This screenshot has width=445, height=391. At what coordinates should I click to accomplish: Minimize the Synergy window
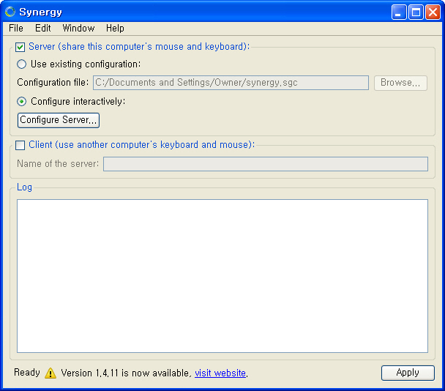coord(399,12)
